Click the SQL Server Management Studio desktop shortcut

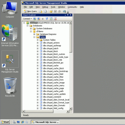tap(10, 62)
